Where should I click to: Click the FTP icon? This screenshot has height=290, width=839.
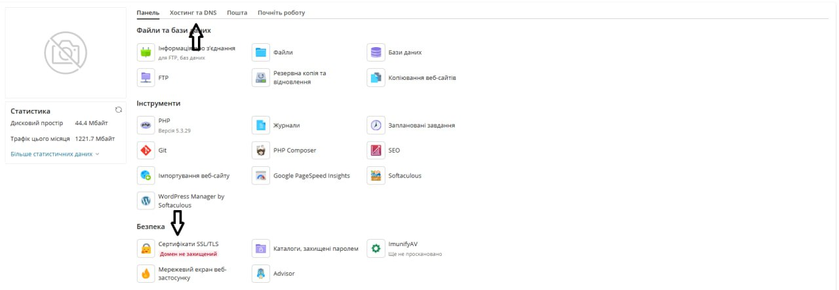(146, 78)
